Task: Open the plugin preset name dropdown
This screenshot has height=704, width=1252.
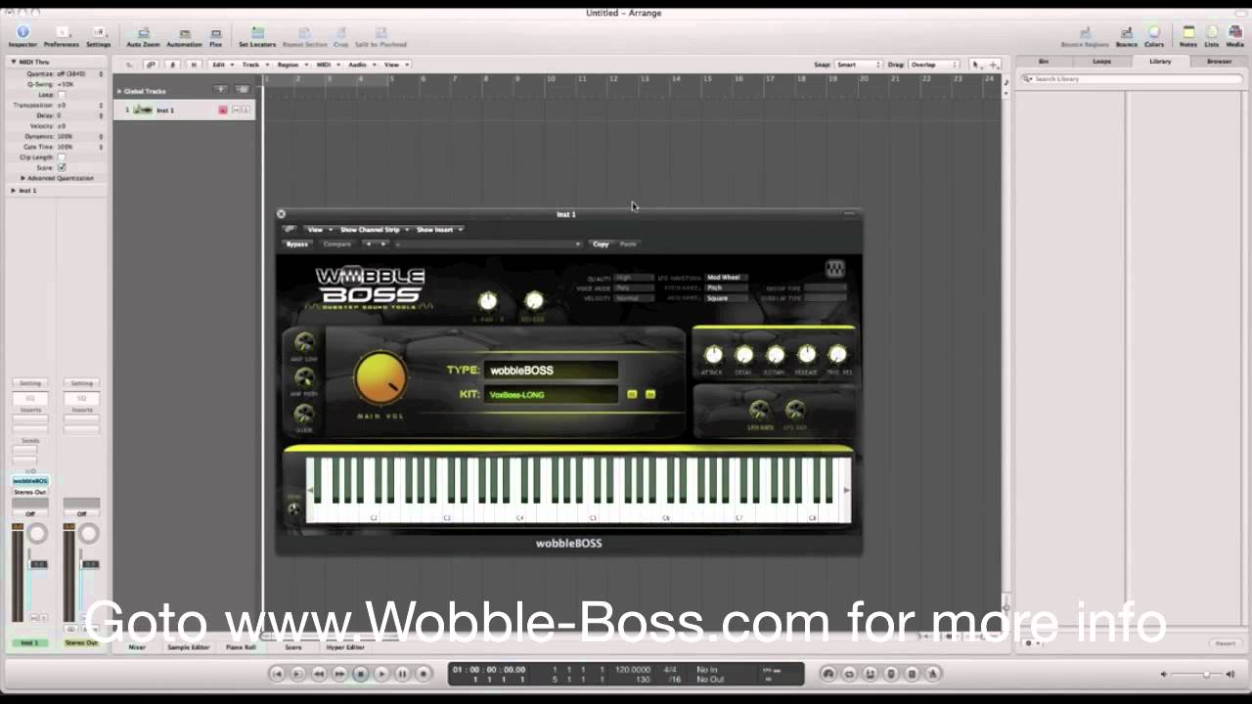Action: coord(487,243)
